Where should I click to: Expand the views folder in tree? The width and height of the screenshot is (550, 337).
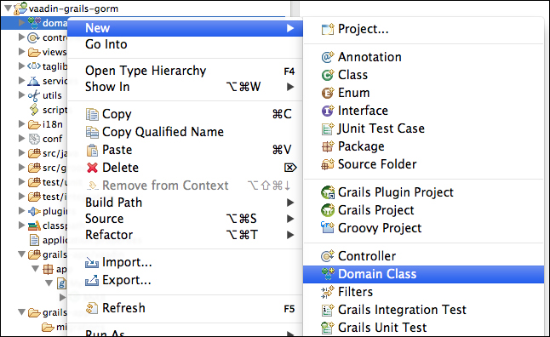pos(22,52)
